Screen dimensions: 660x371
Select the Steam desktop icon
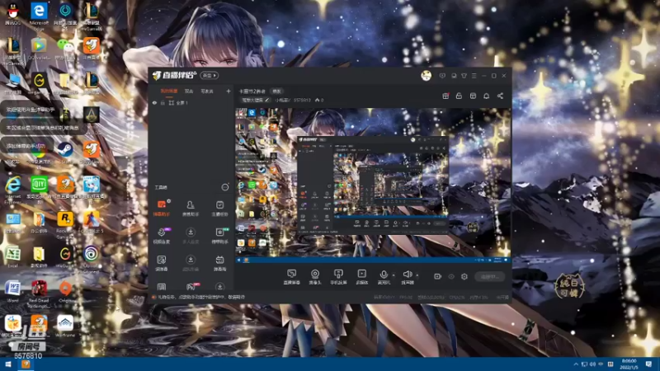(x=65, y=153)
